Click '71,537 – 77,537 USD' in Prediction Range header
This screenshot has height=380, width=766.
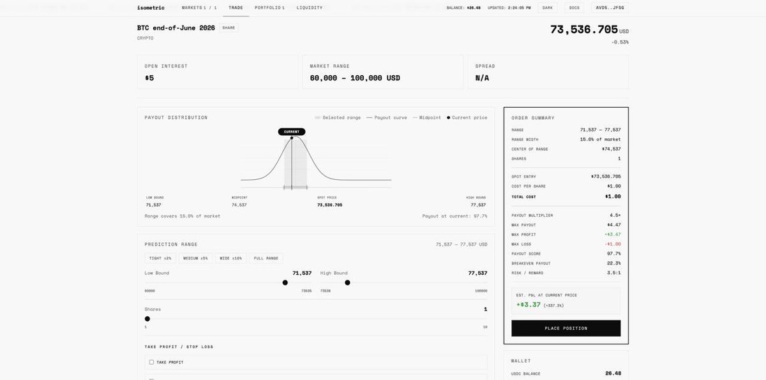pyautogui.click(x=462, y=244)
